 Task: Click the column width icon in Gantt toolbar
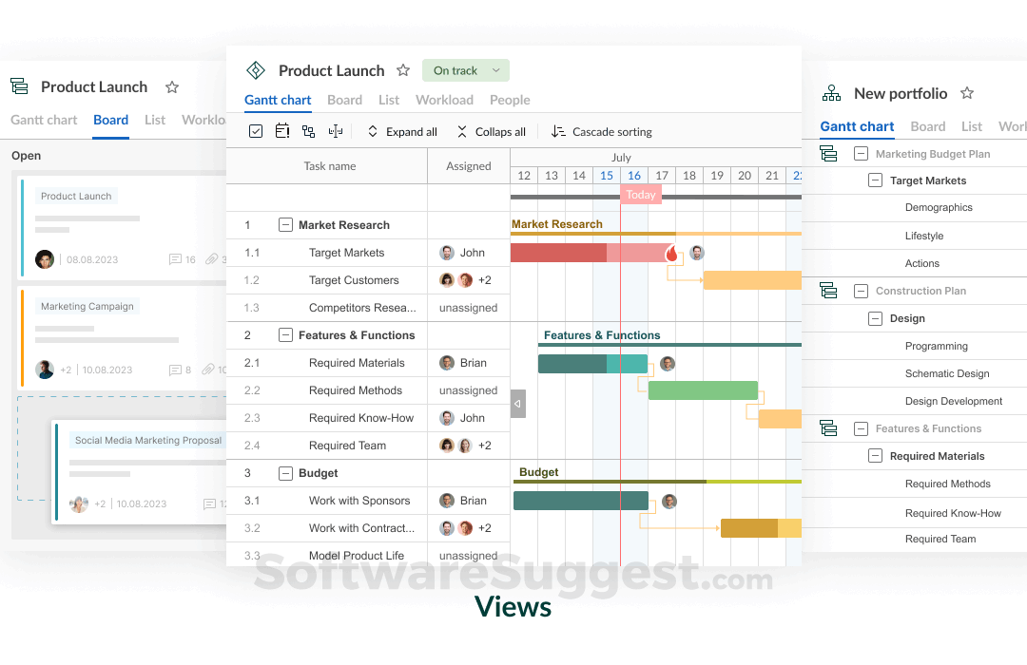point(336,131)
